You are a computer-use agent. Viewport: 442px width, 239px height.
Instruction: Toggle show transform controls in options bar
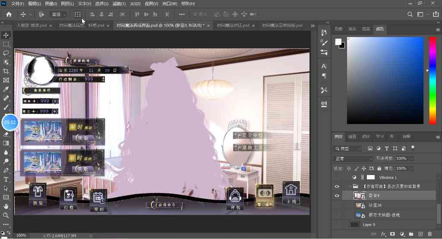click(x=78, y=14)
